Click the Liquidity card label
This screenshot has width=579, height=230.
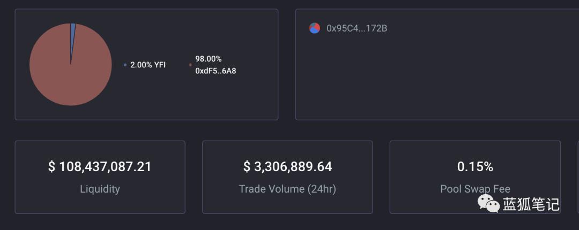tap(100, 189)
